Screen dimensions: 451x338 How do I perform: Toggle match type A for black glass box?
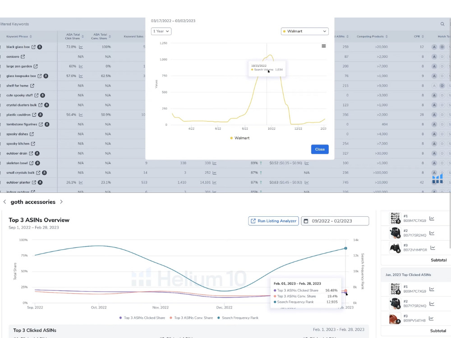434,47
